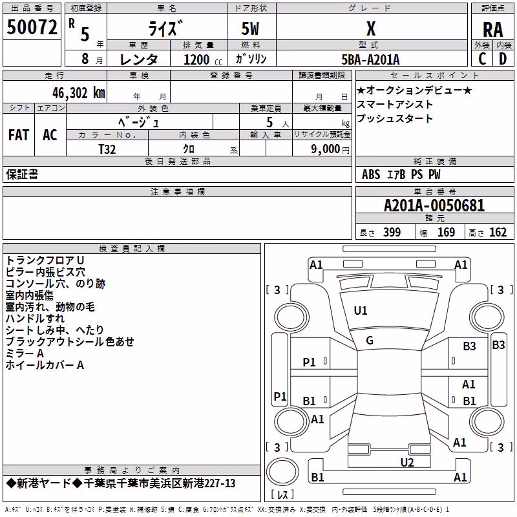This screenshot has height=517, width=517.
Task: Select the セールスポイント header
Action: (434, 75)
